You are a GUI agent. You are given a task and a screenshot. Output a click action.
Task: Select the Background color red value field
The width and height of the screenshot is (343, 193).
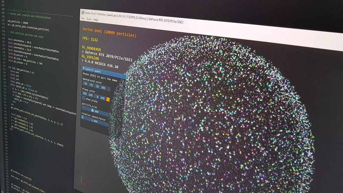click(85, 83)
